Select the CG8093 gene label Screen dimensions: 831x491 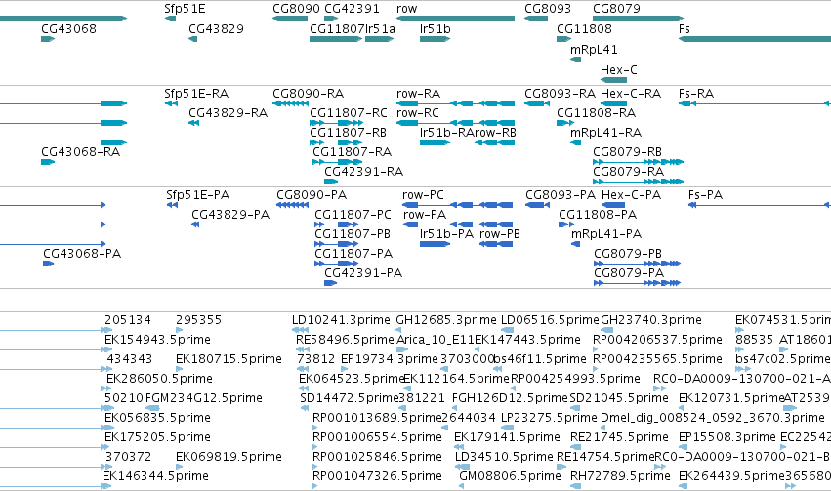(x=548, y=9)
